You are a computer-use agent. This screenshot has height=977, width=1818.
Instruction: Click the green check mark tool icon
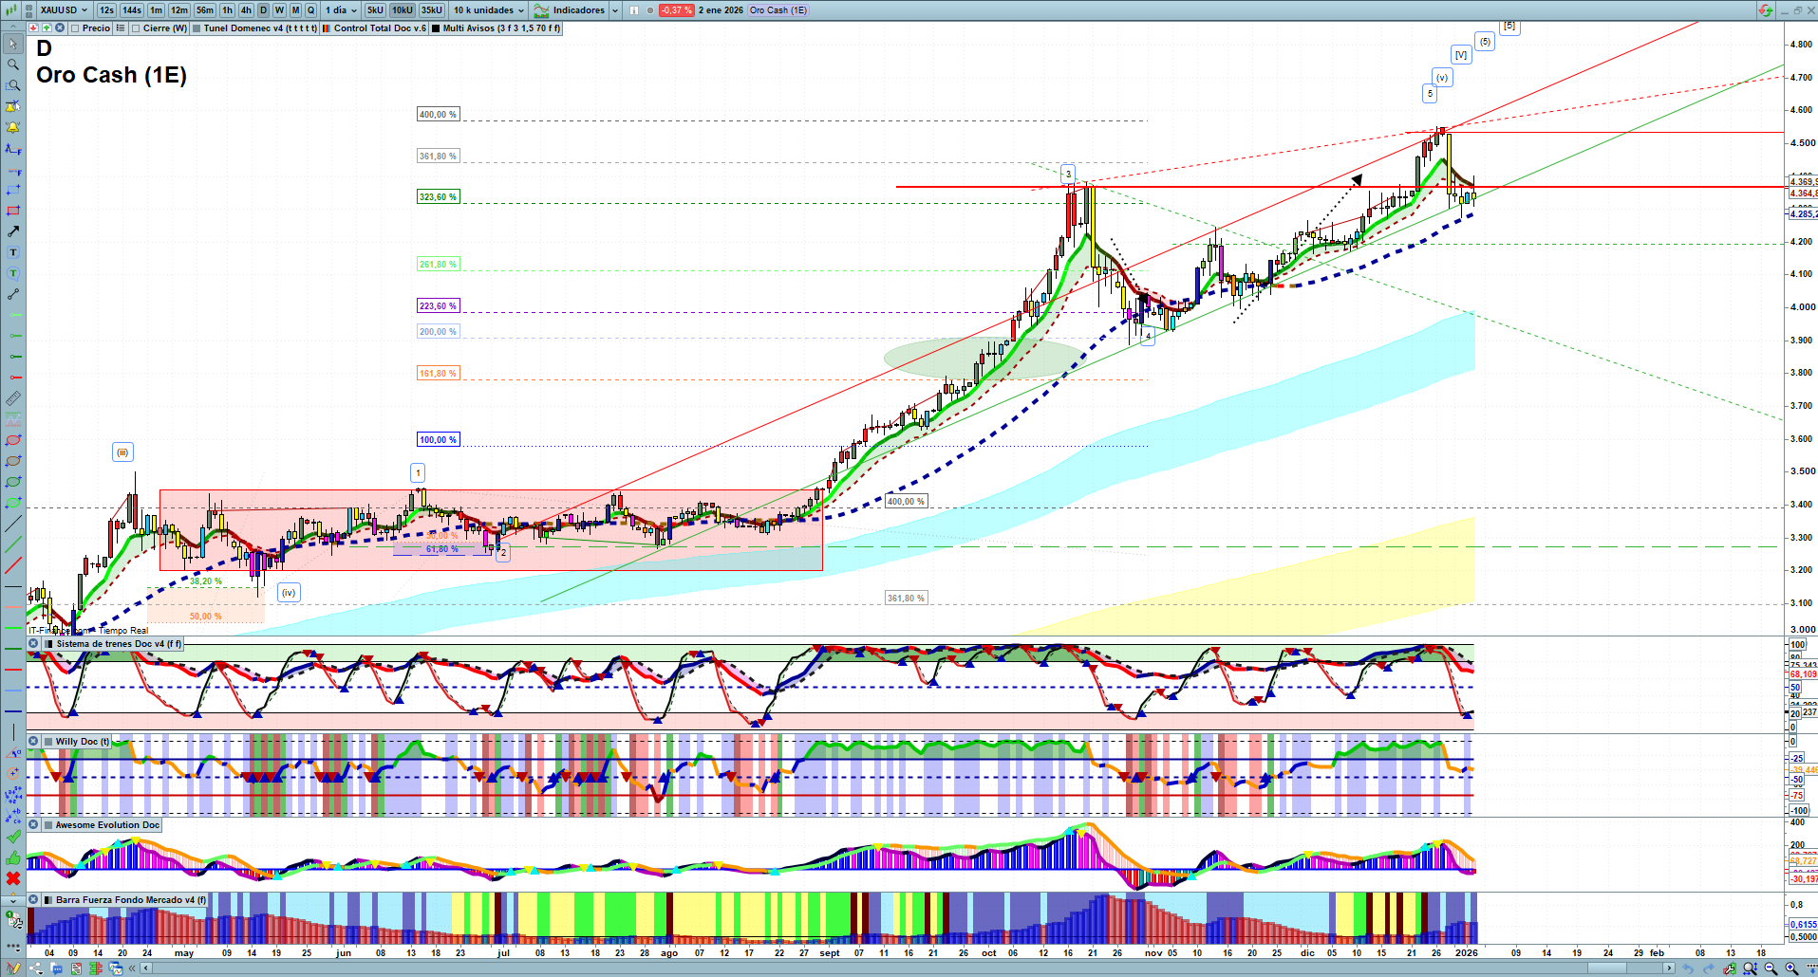pyautogui.click(x=13, y=837)
